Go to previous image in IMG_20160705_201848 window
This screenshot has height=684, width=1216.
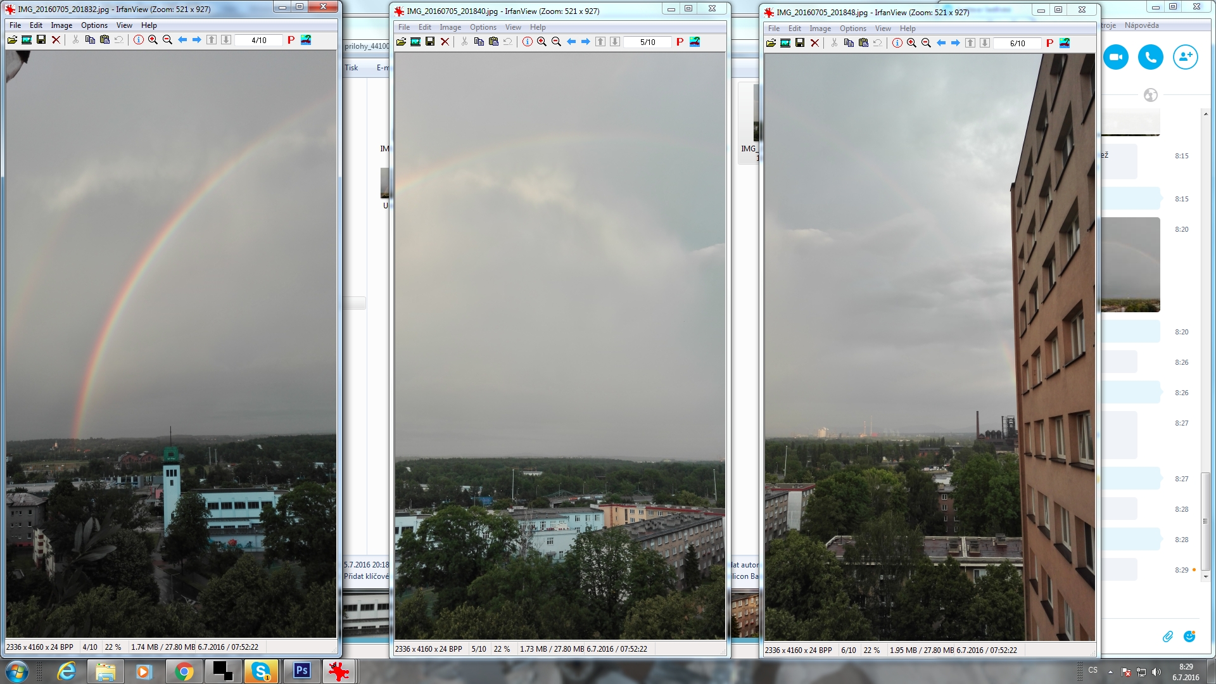point(941,43)
